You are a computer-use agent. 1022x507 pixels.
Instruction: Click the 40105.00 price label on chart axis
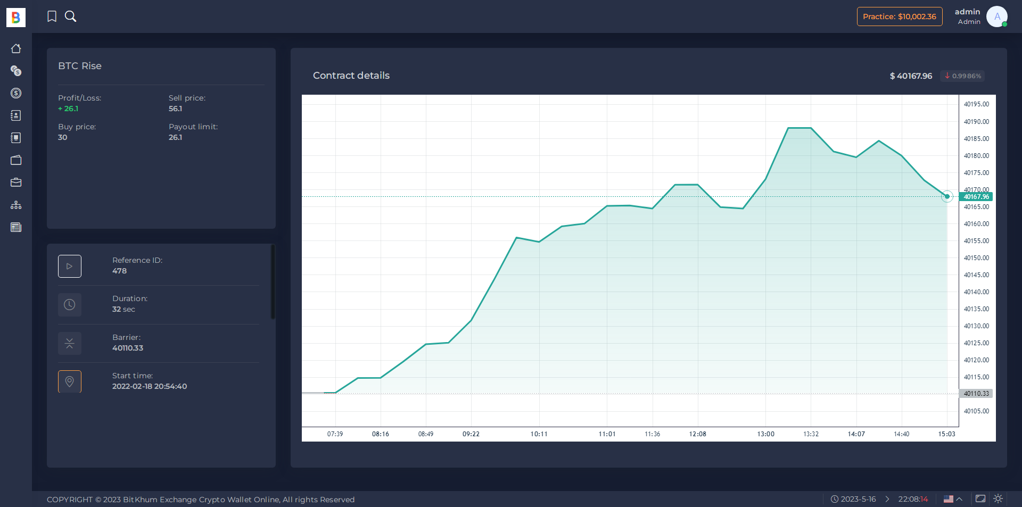pos(976,411)
